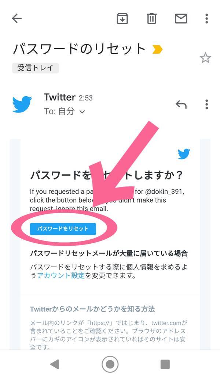
Task: Tap the Twitter sender name
Action: click(60, 97)
